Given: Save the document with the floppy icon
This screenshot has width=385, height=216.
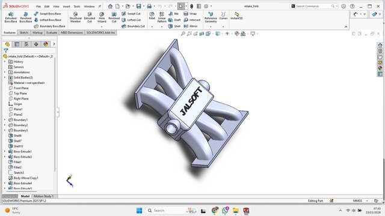Looking at the screenshot, I should click(x=139, y=6).
